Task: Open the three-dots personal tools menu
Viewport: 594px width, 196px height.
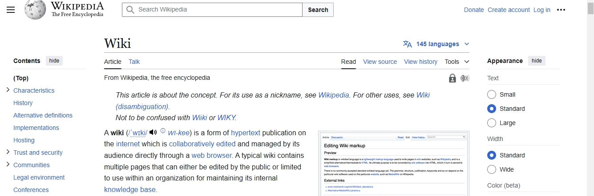Action: (x=561, y=10)
